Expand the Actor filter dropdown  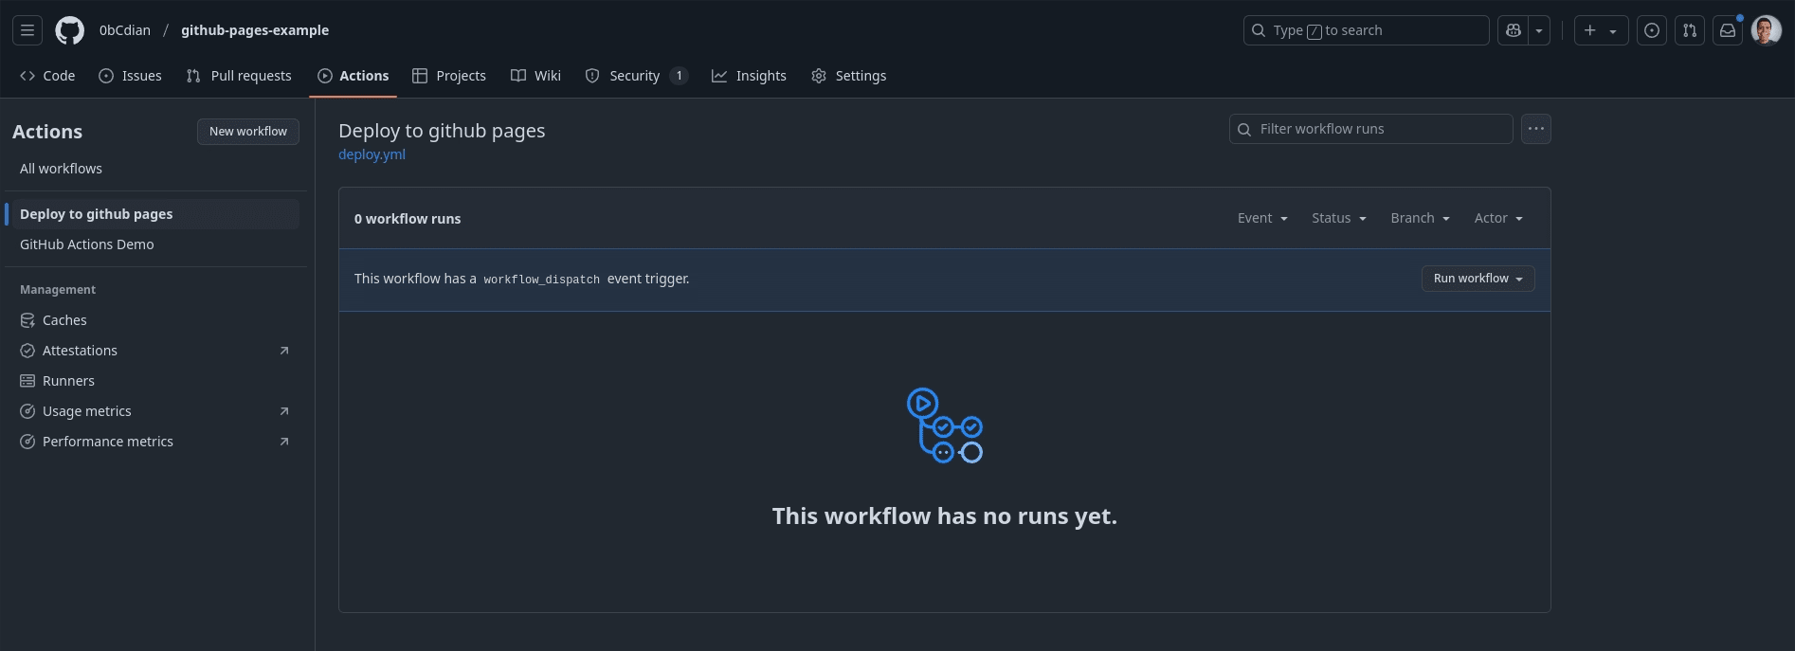point(1498,218)
